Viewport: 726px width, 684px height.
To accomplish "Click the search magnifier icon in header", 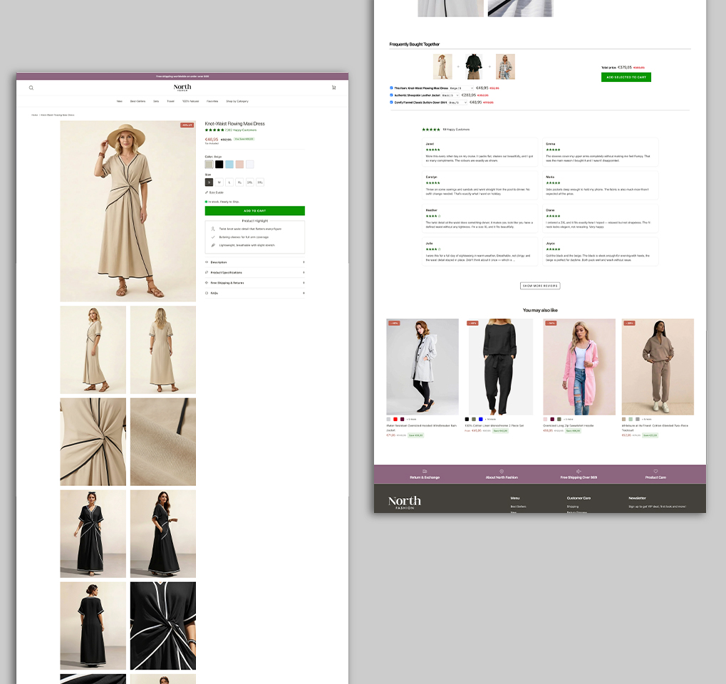I will (x=31, y=88).
